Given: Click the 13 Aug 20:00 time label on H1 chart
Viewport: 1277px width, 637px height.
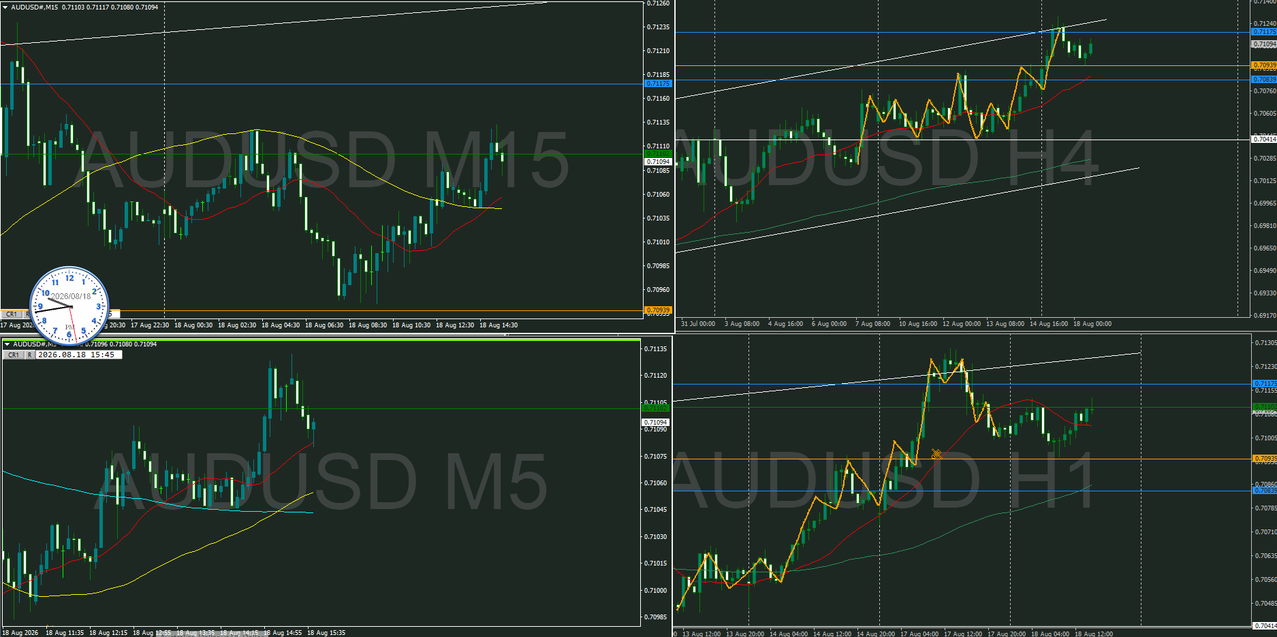Looking at the screenshot, I should coord(745,634).
